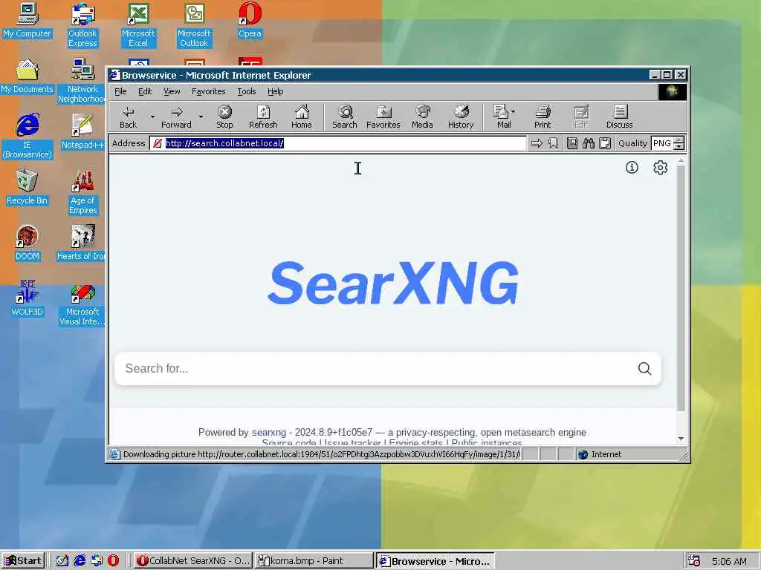Select the DOOM desktop icon
761x570 pixels.
tap(27, 243)
